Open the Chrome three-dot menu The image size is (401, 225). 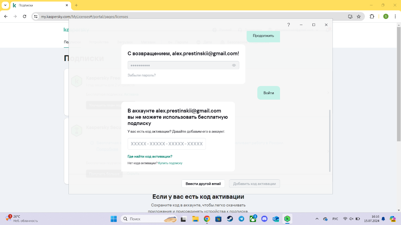tap(395, 16)
